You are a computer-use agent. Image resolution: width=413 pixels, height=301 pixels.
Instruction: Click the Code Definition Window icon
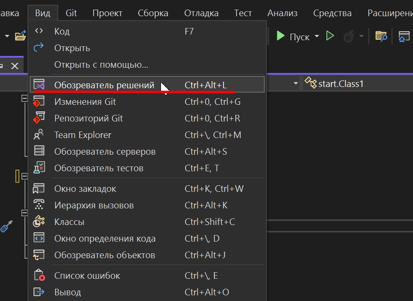39,238
